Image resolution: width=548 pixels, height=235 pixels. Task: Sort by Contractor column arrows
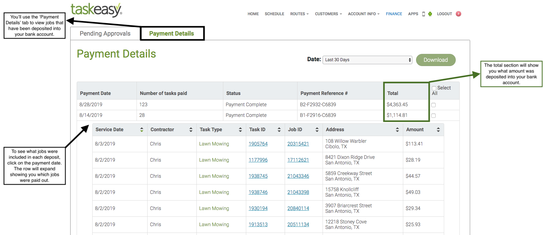point(191,130)
